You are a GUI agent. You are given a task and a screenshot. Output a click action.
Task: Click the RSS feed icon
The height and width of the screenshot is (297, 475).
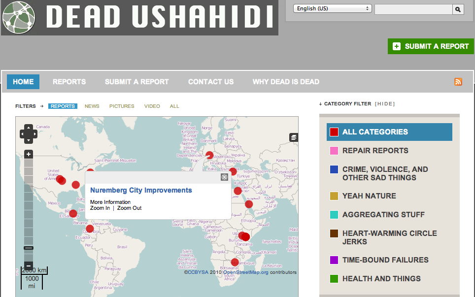458,82
